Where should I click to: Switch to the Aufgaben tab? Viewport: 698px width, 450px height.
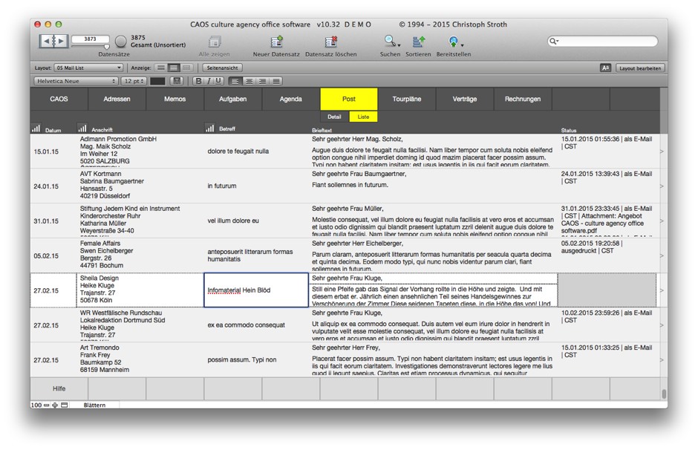coord(233,99)
